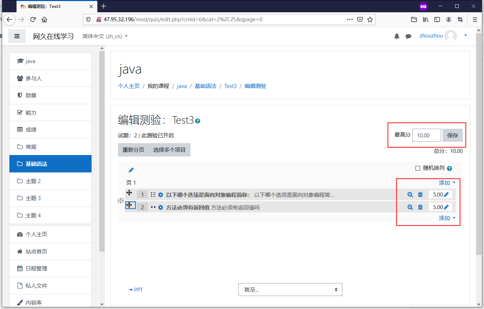The image size is (484, 309).
Task: Edit the 5.00 mark of question 1
Action: pos(446,194)
